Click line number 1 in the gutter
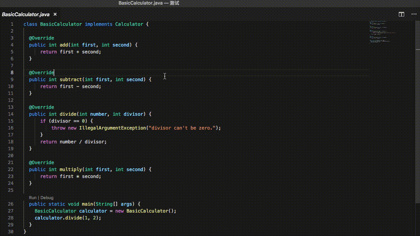 click(x=12, y=24)
